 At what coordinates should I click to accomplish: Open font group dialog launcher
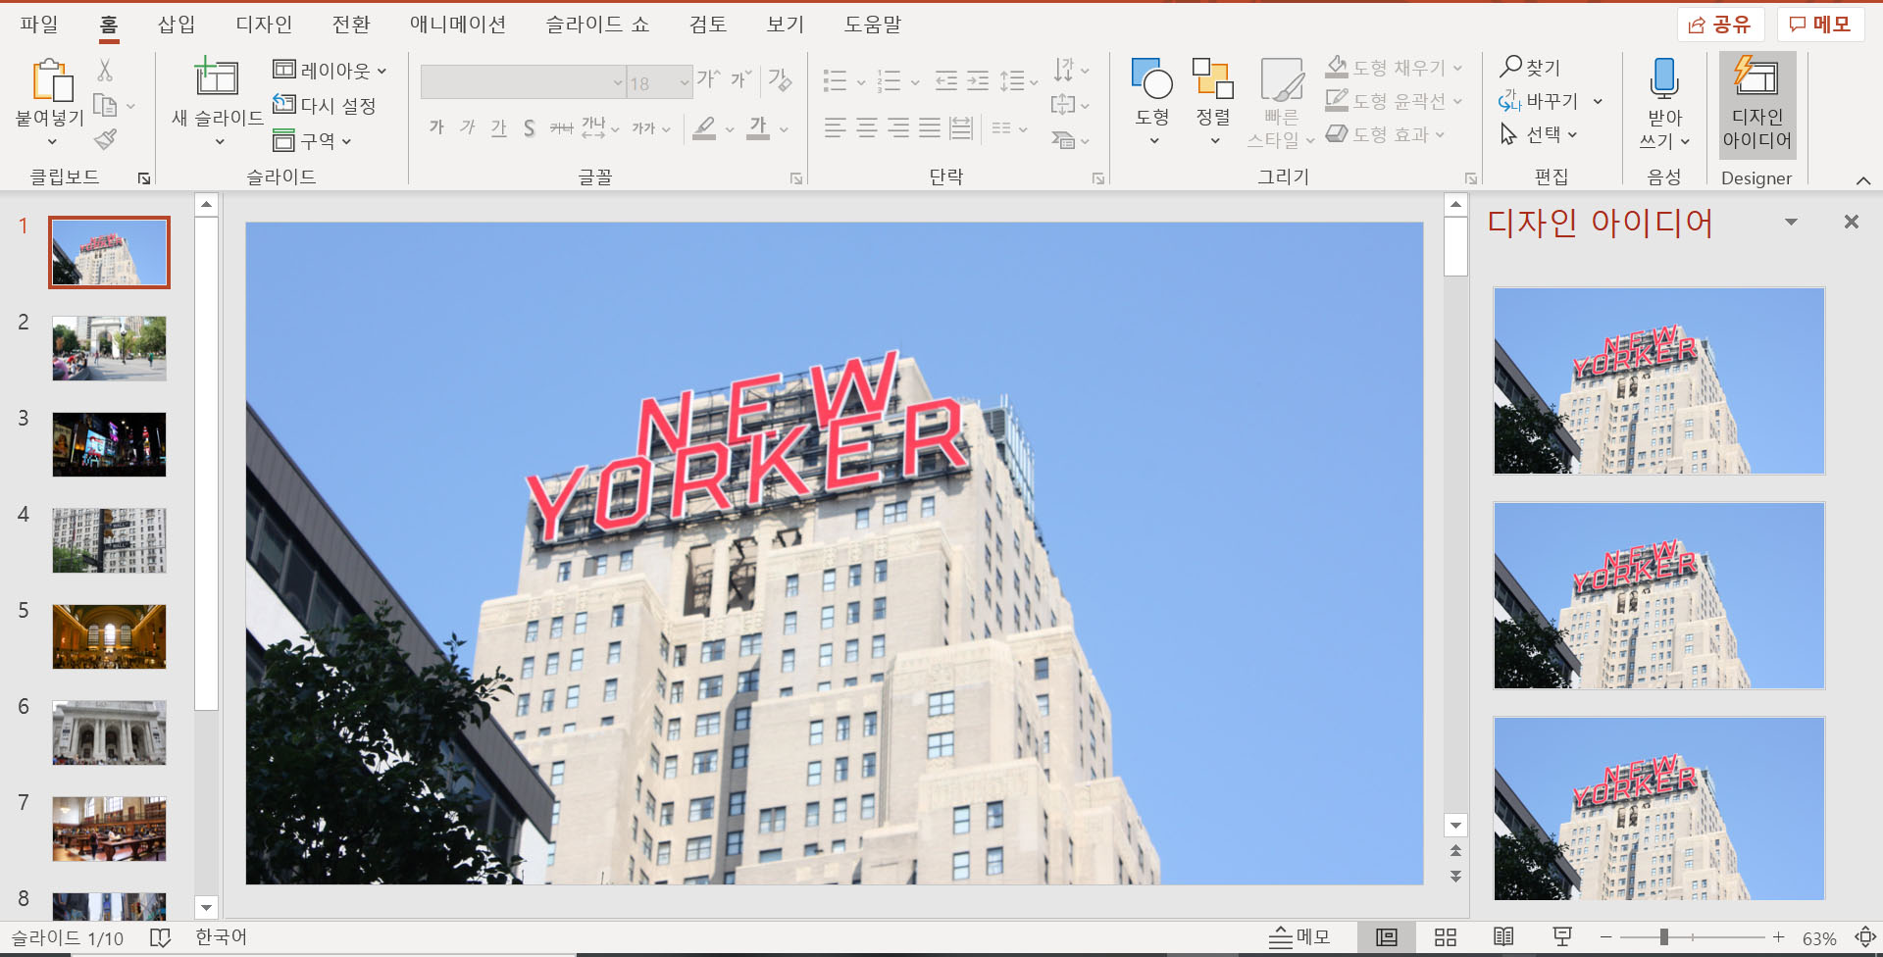coord(796,178)
